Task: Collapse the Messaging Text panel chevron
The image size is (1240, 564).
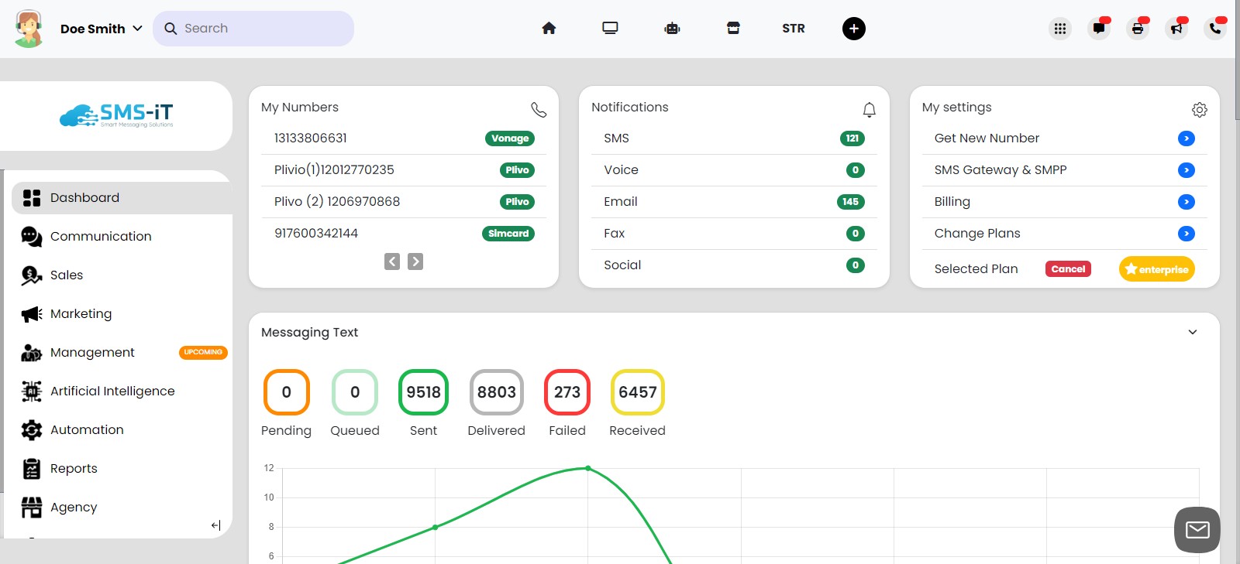Action: (1192, 333)
